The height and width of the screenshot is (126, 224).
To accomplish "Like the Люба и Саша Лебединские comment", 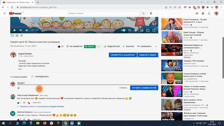I will click(x=18, y=103).
